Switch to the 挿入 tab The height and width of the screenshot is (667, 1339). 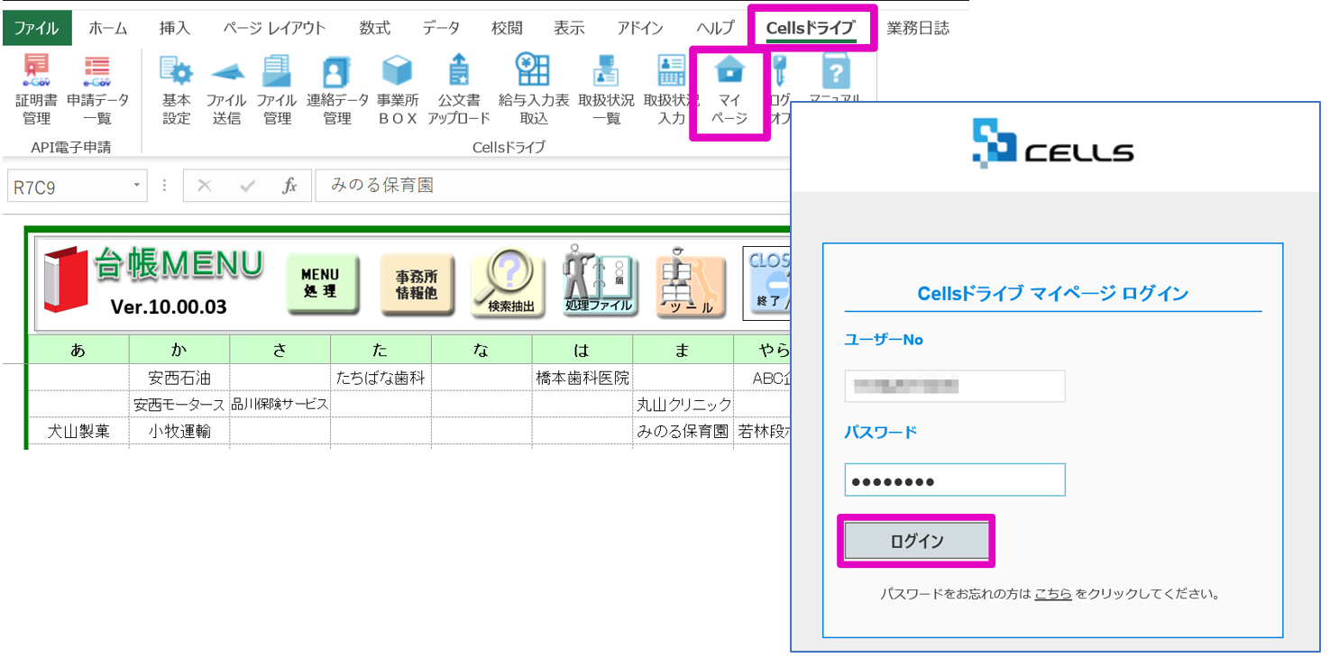(175, 28)
